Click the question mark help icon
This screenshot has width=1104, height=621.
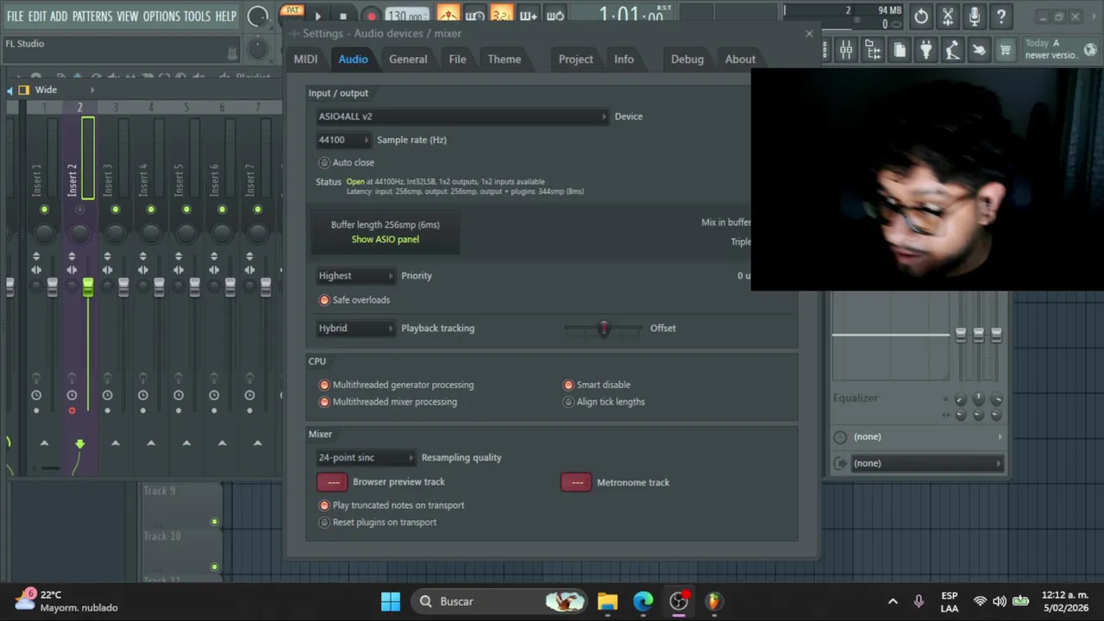coord(1001,16)
